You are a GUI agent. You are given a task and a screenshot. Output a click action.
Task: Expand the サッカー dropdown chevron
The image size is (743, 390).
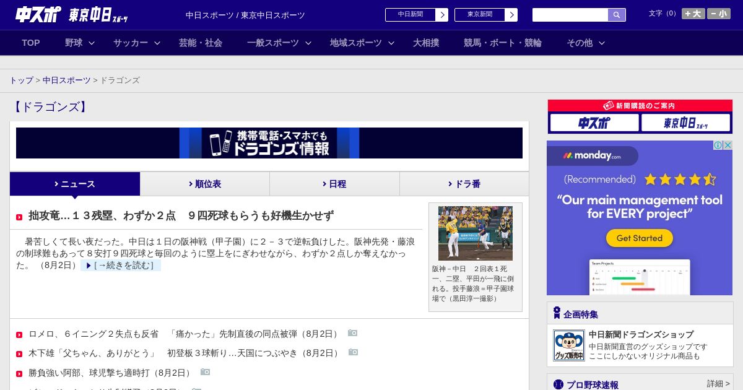[x=157, y=43]
